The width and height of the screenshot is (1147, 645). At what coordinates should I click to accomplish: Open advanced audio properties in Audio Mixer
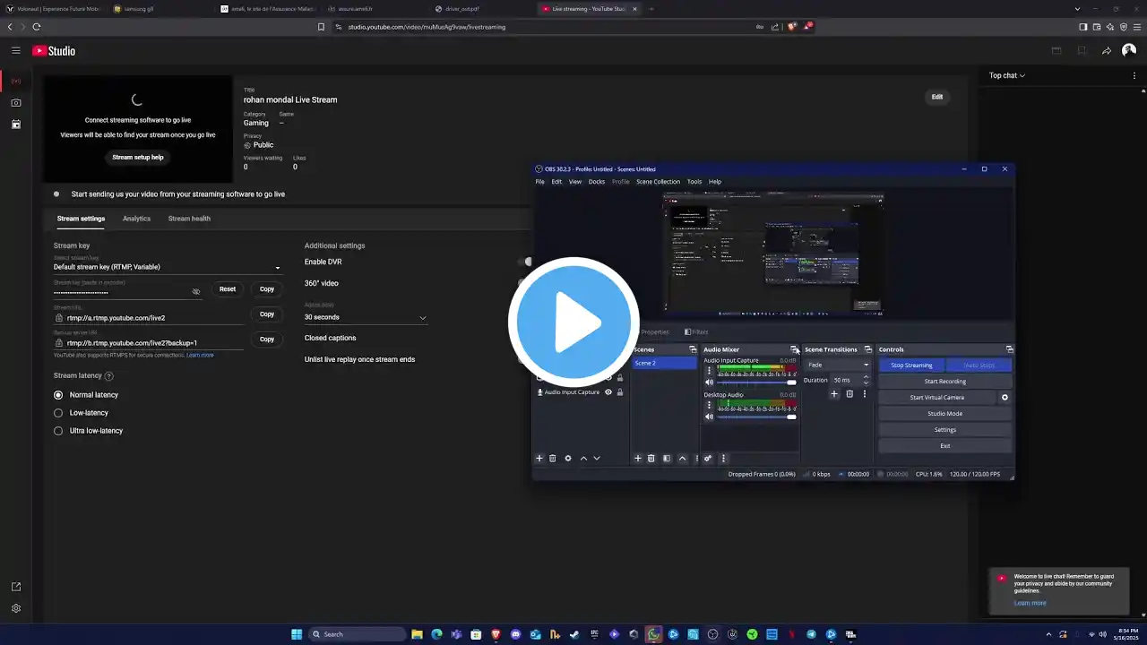point(708,458)
